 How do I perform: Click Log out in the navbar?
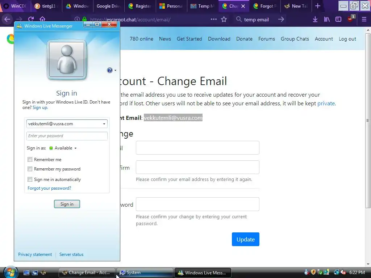coord(347,39)
